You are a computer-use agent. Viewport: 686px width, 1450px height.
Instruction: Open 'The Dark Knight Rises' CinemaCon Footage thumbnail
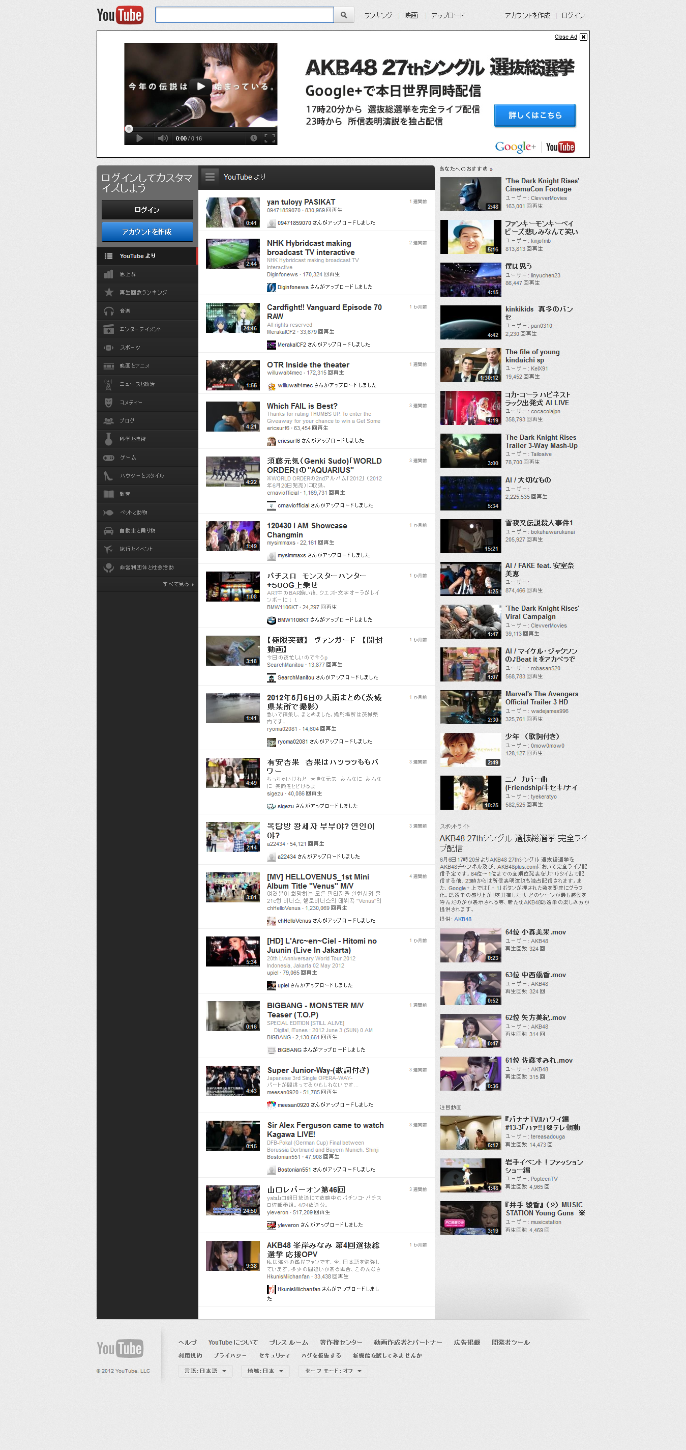coord(471,194)
